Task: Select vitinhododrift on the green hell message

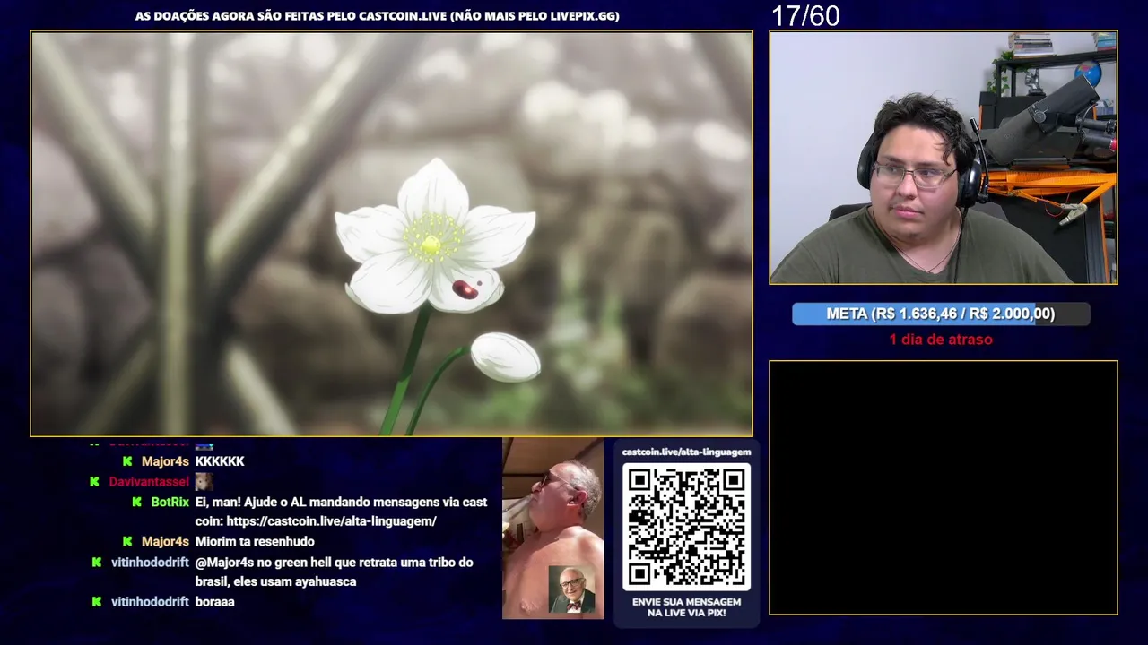Action: tap(150, 563)
